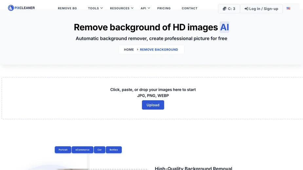This screenshot has height=170, width=303.
Task: Click the Upload button
Action: [153, 105]
